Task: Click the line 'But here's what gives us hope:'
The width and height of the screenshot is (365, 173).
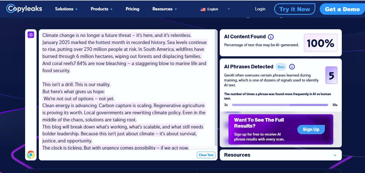Action: tap(74, 92)
